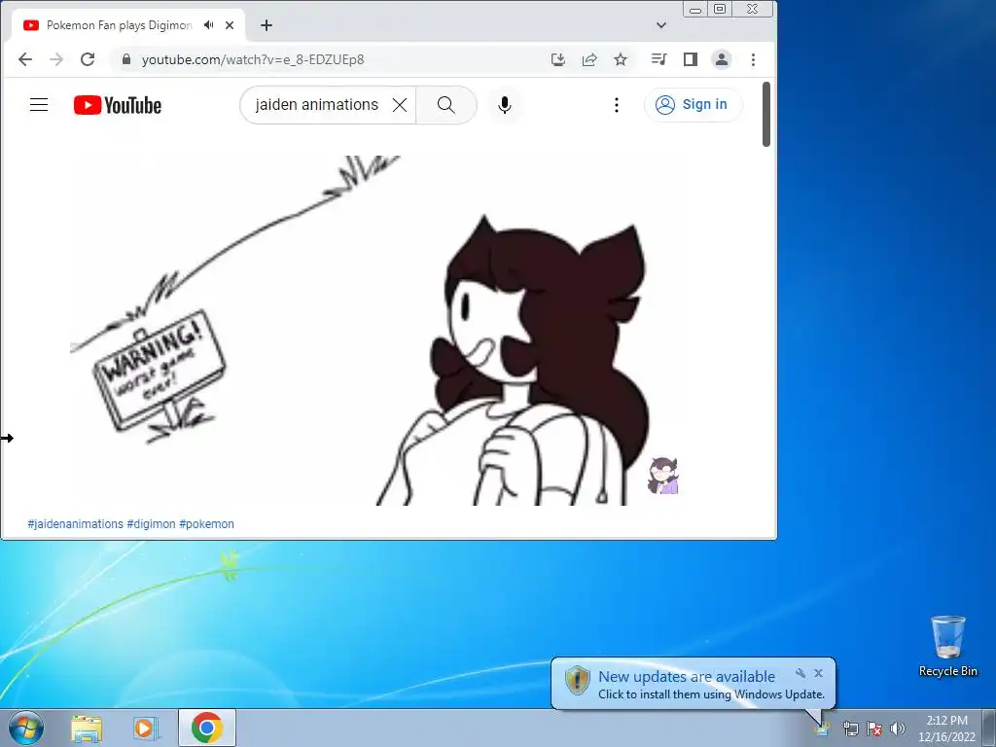Install app icon in address bar
This screenshot has height=747, width=996.
point(557,59)
